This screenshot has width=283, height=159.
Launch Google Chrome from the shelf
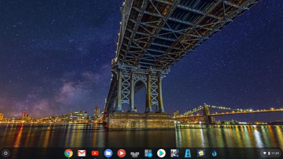coord(68,153)
